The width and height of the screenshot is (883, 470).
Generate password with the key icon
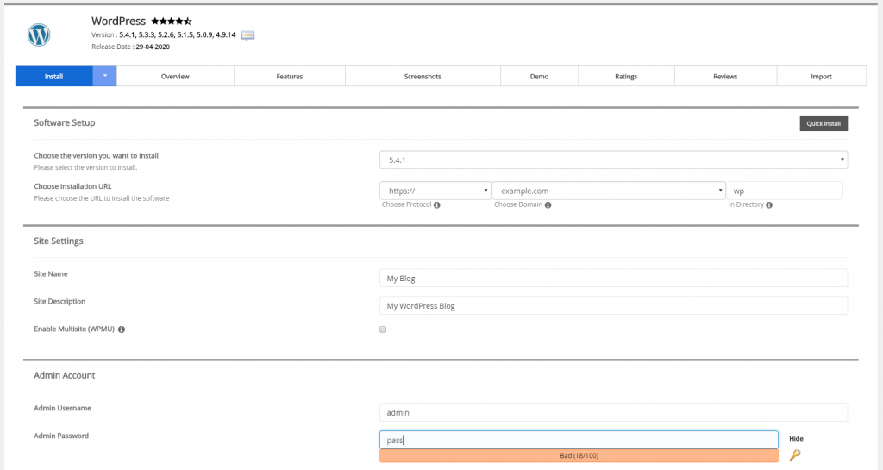point(795,454)
